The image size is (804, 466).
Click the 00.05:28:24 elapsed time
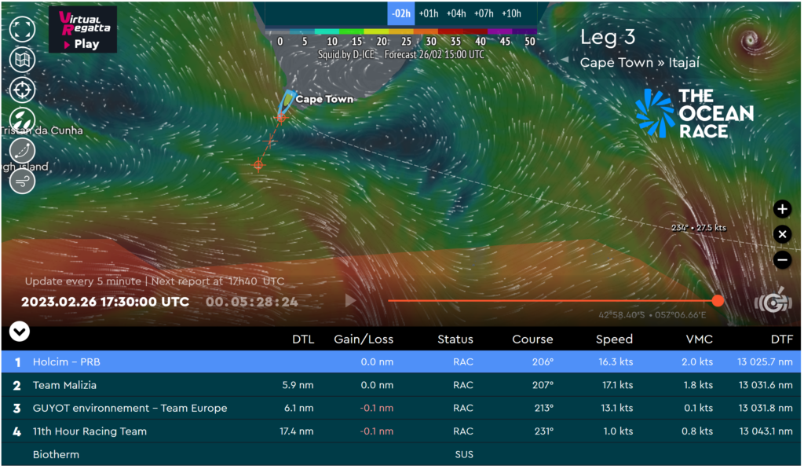252,302
